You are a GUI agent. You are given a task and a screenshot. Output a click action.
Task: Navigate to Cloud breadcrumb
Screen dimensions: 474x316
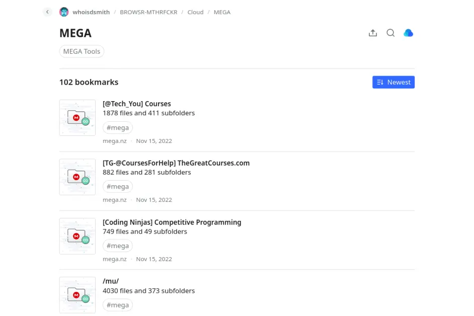point(195,12)
